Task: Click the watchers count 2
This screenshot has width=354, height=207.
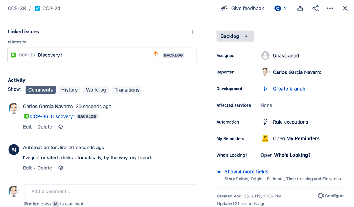Action: (285, 9)
